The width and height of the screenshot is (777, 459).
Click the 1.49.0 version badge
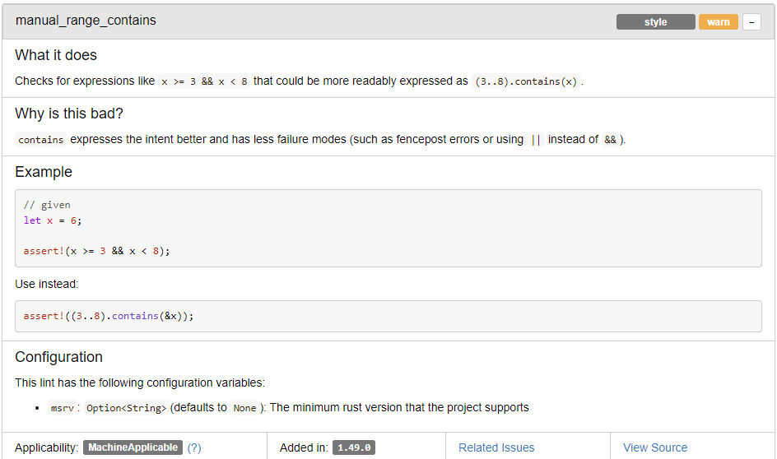coord(354,447)
